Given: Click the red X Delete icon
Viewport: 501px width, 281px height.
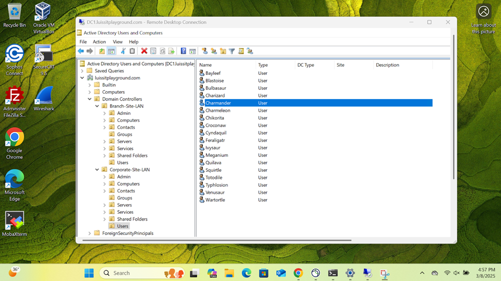Looking at the screenshot, I should pyautogui.click(x=144, y=51).
